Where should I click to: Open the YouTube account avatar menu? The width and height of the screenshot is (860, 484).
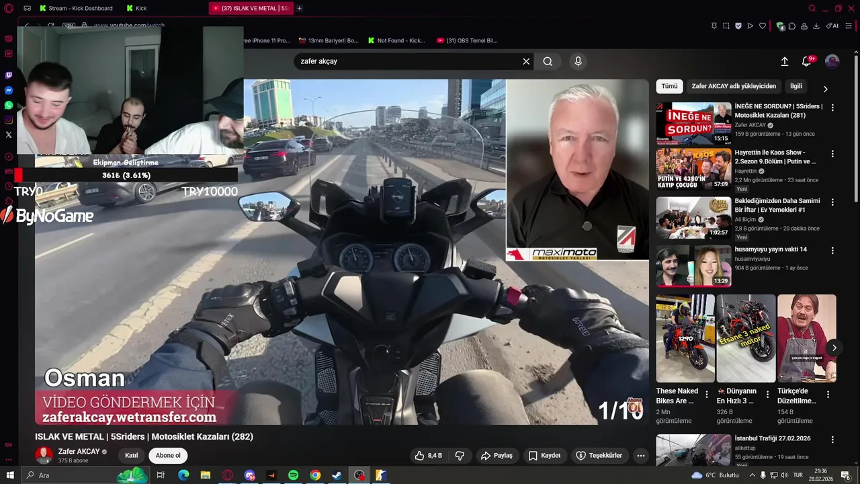[832, 61]
